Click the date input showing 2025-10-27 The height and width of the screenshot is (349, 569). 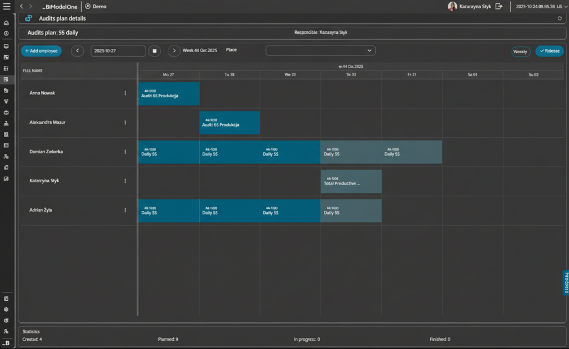[118, 51]
